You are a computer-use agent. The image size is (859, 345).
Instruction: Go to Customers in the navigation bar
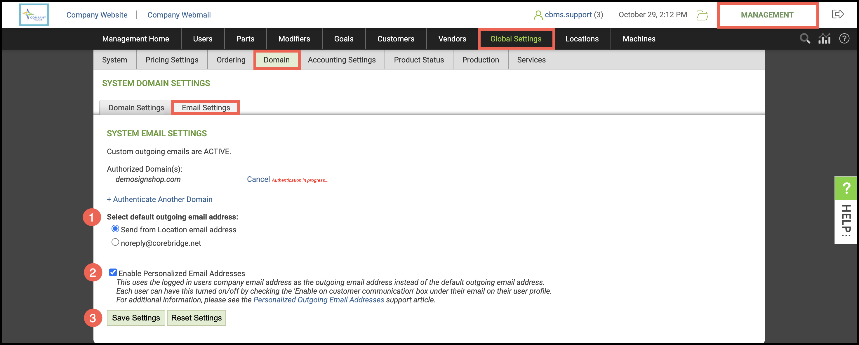tap(396, 39)
